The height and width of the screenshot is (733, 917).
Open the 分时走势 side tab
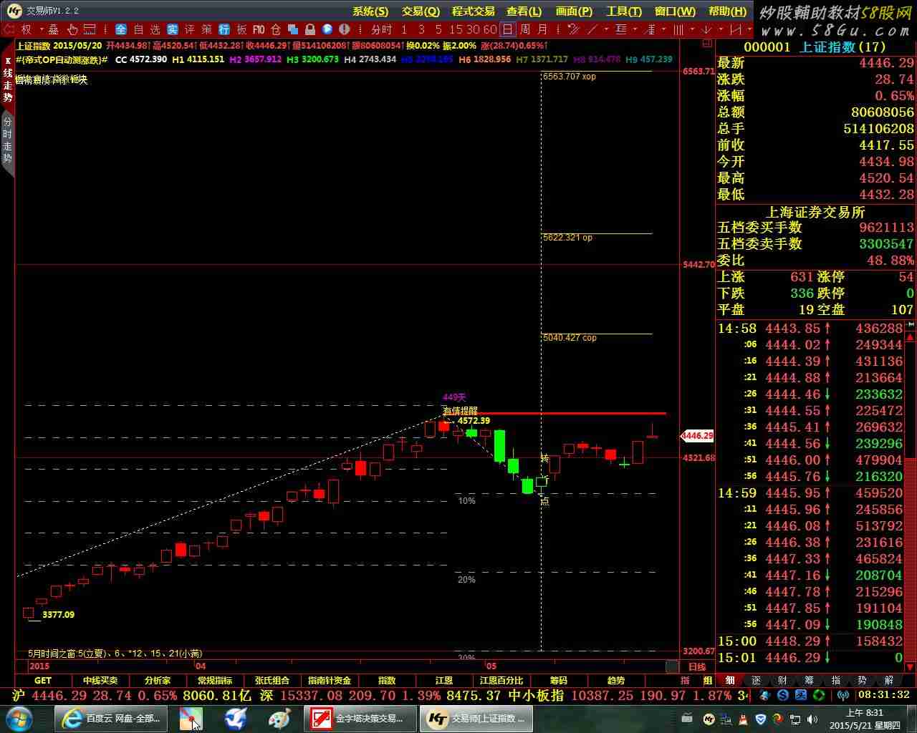(8, 140)
